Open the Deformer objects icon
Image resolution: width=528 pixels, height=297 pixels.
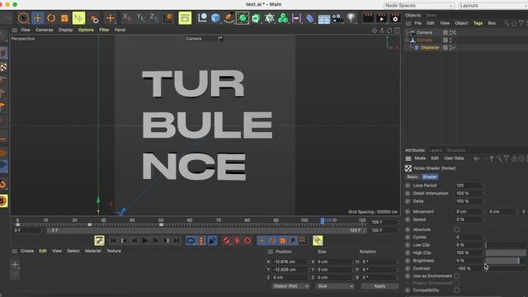click(310, 18)
